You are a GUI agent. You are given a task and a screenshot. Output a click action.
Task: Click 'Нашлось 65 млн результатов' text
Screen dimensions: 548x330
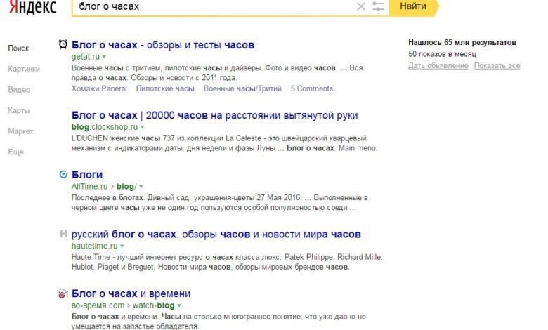(462, 43)
